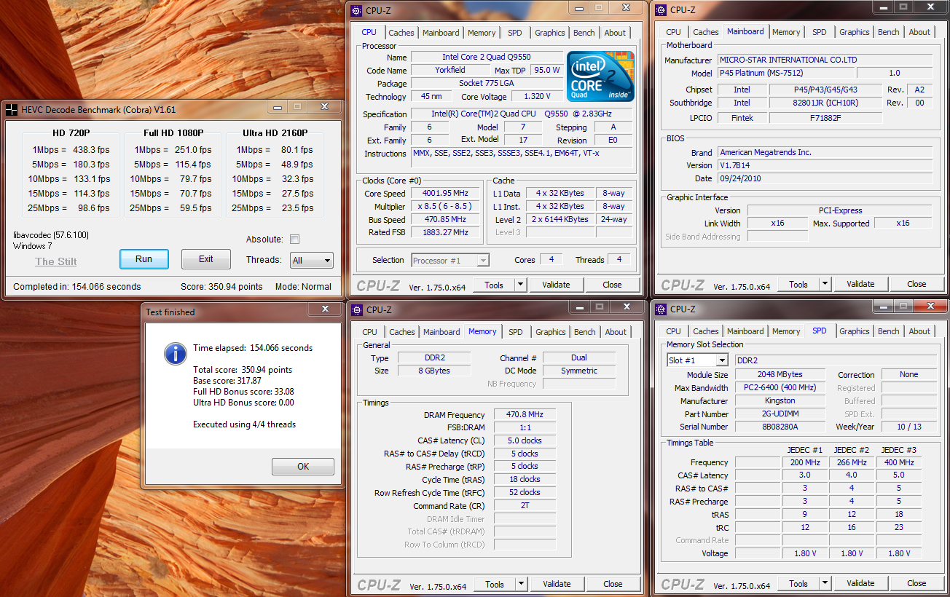Click title bar icon of CPU-Z window showing Mainboard tab
Image resolution: width=950 pixels, height=597 pixels.
pos(661,9)
